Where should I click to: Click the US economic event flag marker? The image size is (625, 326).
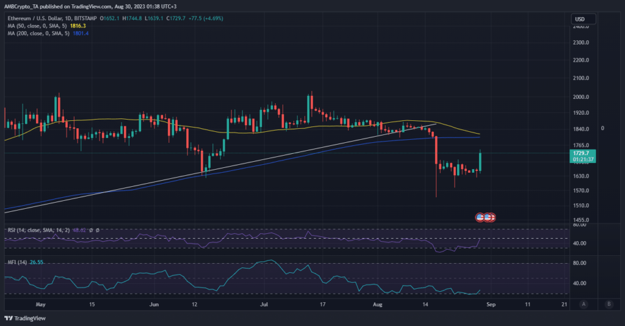click(x=485, y=217)
